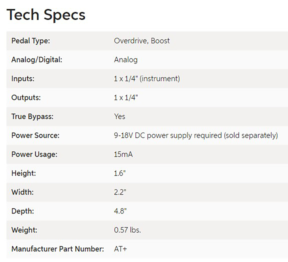The height and width of the screenshot is (262, 288).
Task: Click the True Bypass label
Action: (32, 117)
